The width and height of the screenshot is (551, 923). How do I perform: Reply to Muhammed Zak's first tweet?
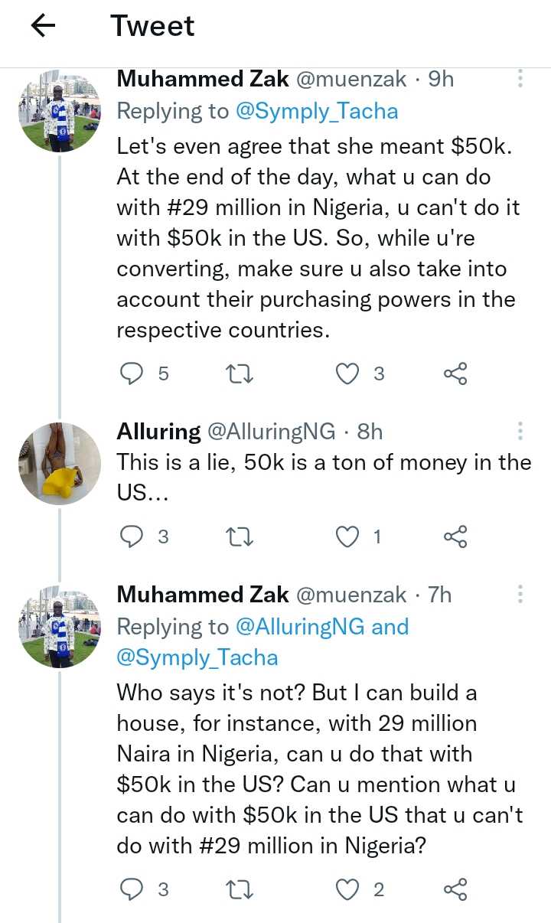point(132,373)
